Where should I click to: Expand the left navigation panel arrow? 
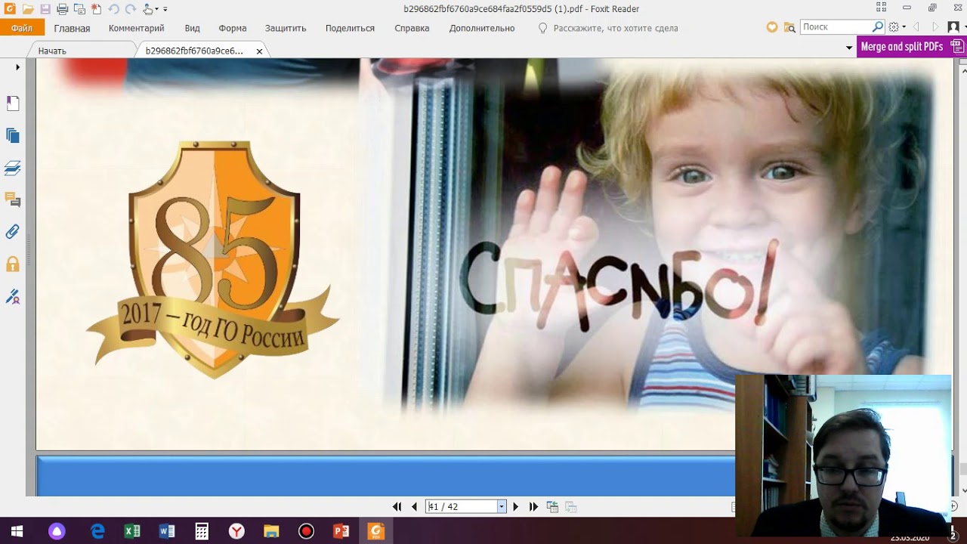17,67
